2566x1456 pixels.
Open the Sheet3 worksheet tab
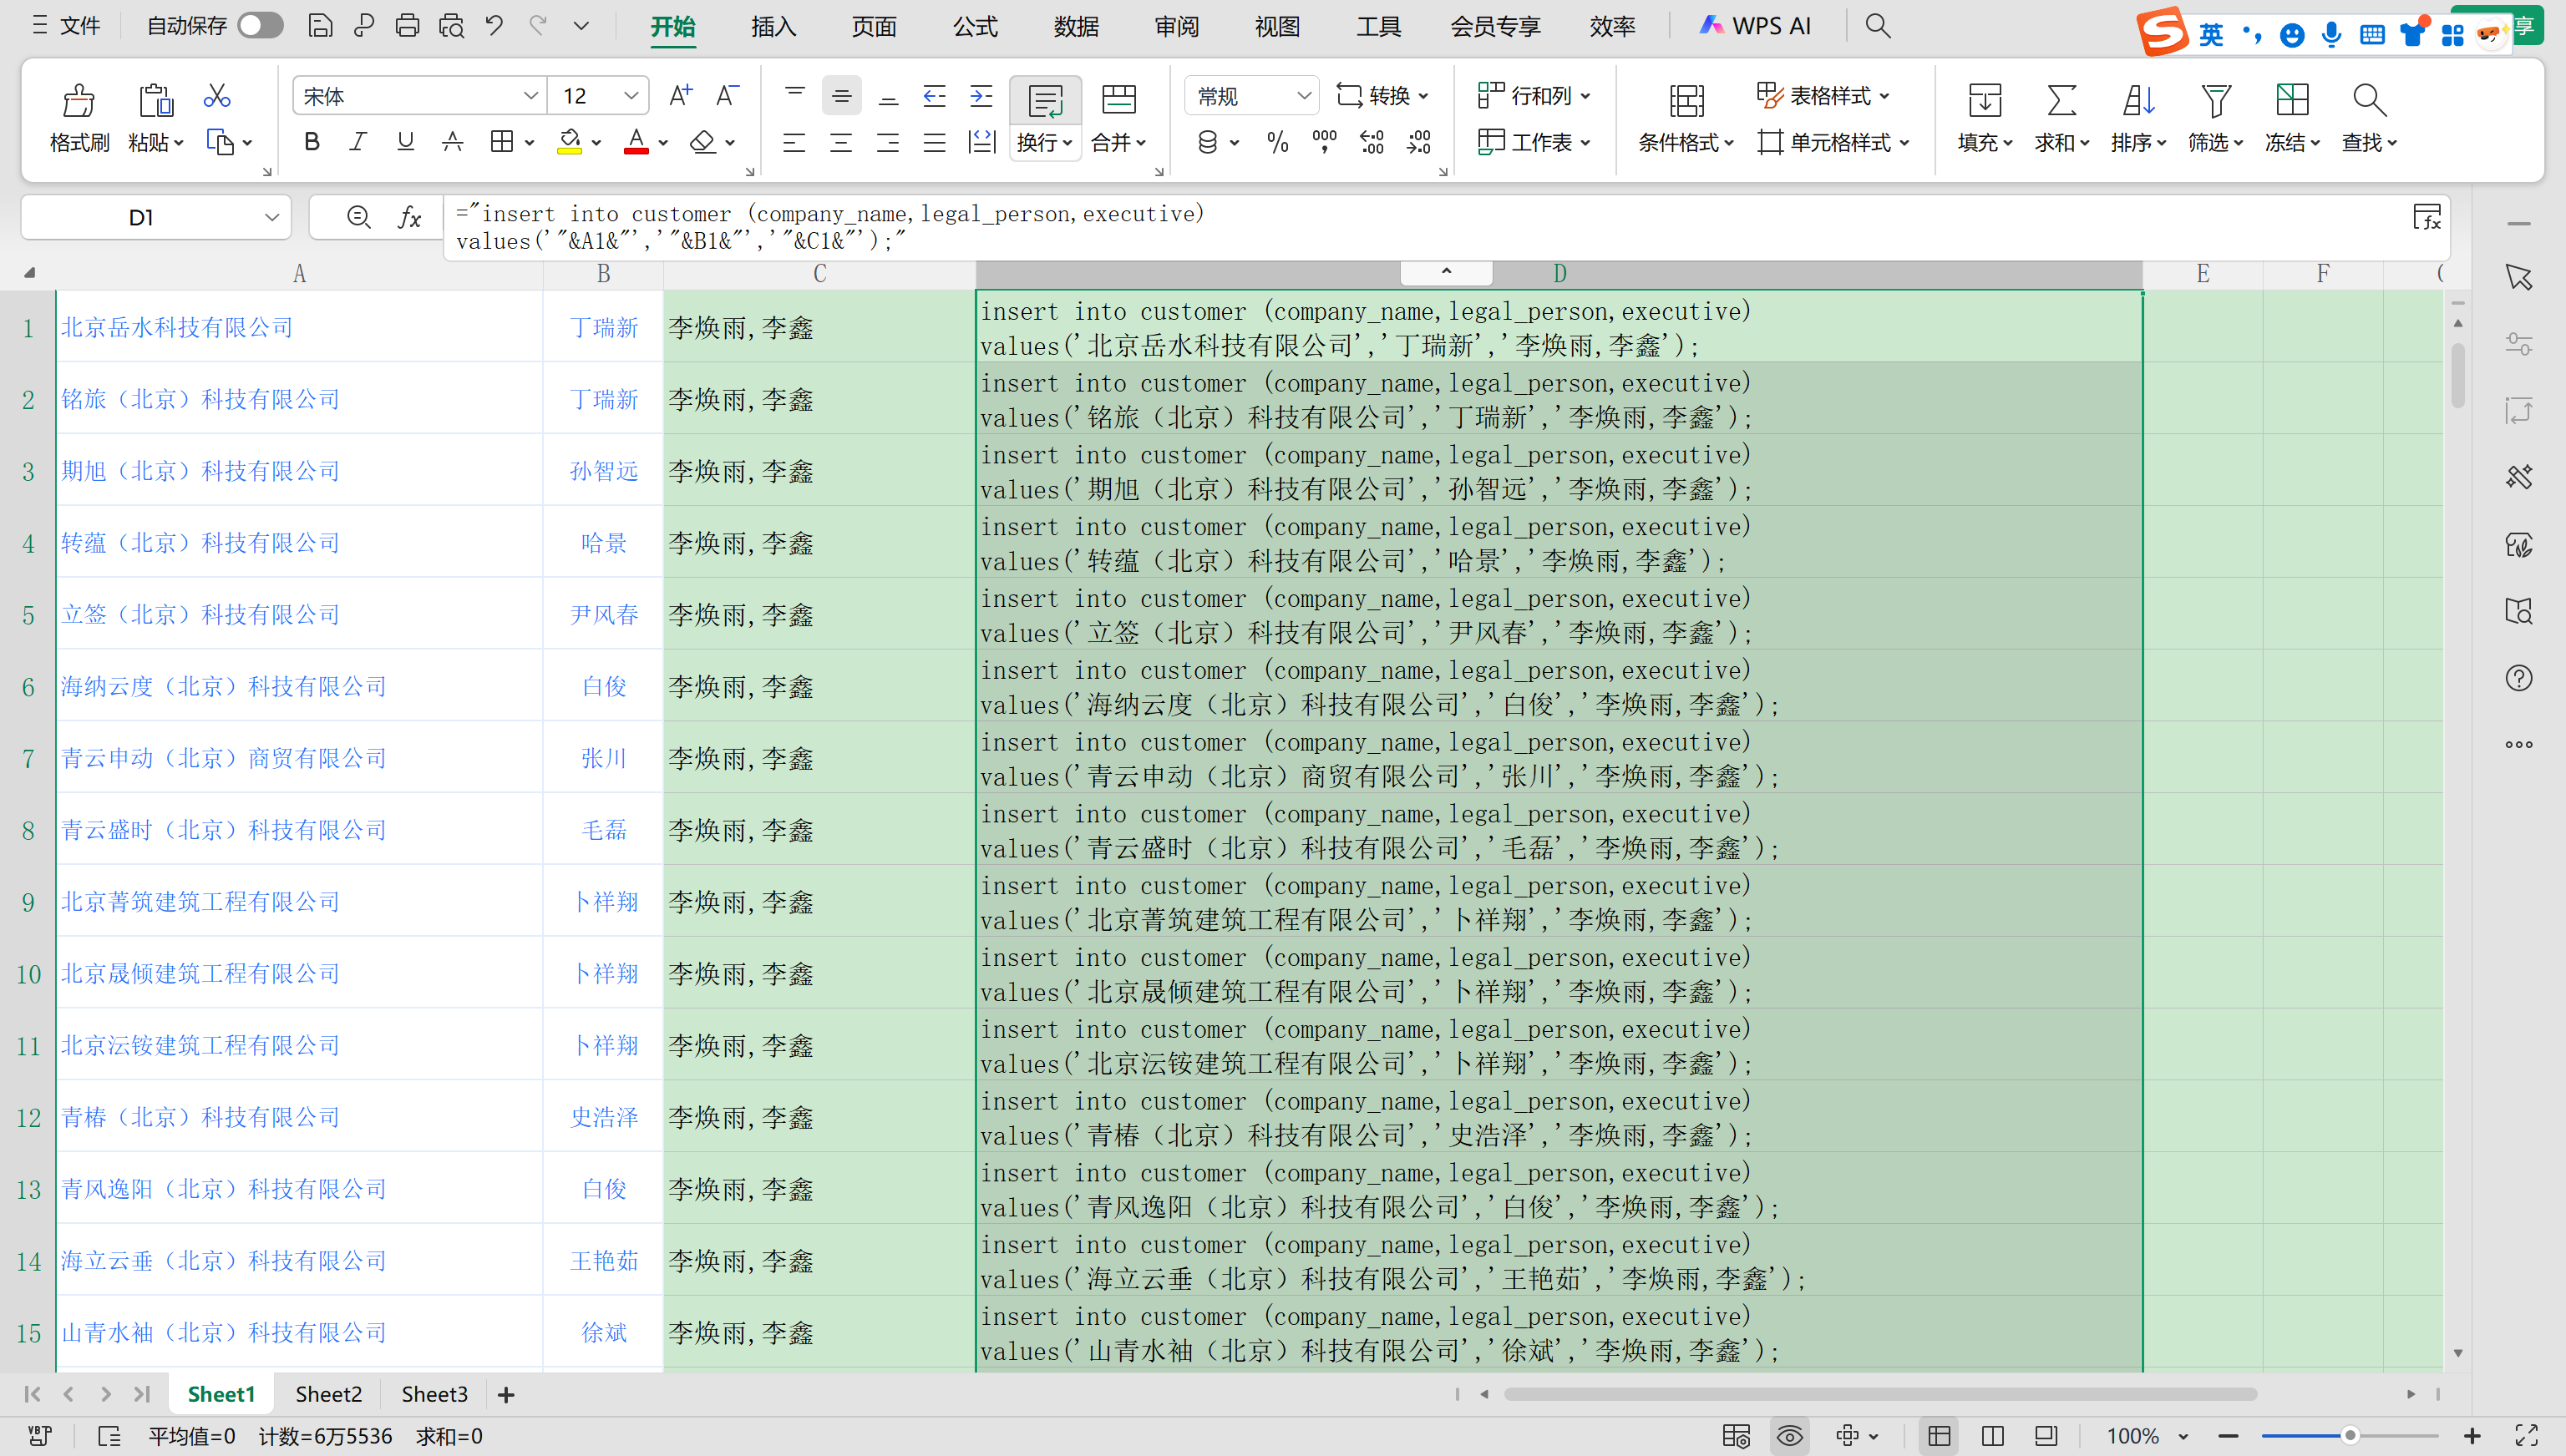coord(434,1394)
